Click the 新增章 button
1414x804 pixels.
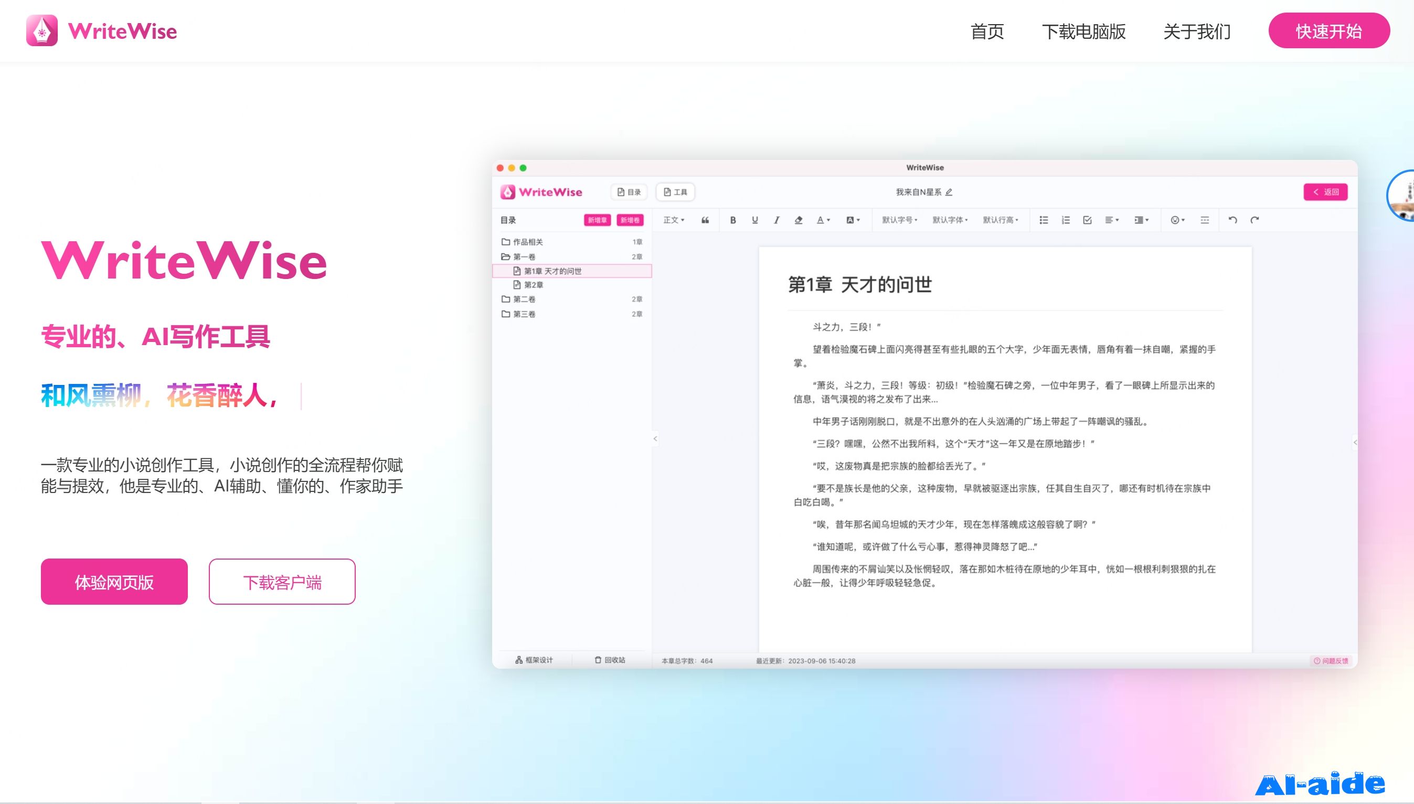[597, 220]
